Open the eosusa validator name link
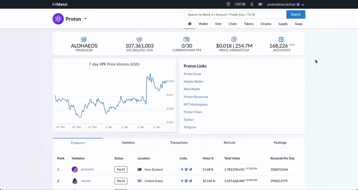The width and height of the screenshot is (358, 190). pos(86,181)
